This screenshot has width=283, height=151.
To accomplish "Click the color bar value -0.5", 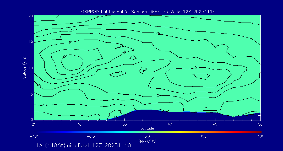I will pos(91,136).
